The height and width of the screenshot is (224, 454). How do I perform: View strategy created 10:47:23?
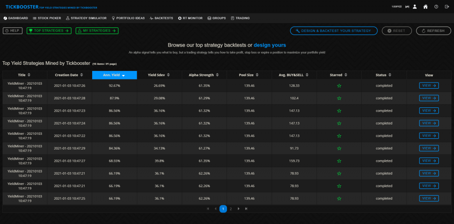(429, 110)
